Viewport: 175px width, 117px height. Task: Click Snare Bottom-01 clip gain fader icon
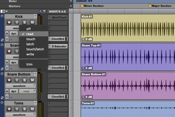83,97
